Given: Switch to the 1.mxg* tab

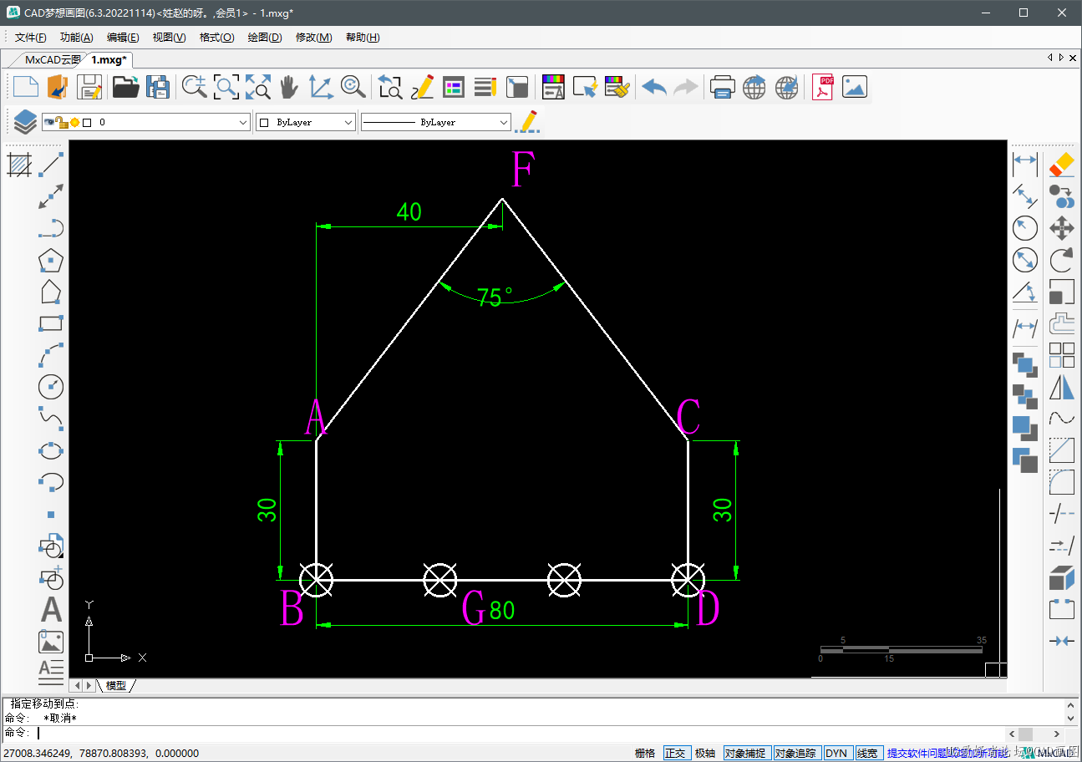Looking at the screenshot, I should coord(109,59).
